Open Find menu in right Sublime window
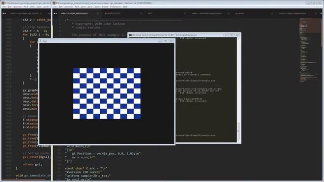The width and height of the screenshot is (324, 182). [x=77, y=7]
